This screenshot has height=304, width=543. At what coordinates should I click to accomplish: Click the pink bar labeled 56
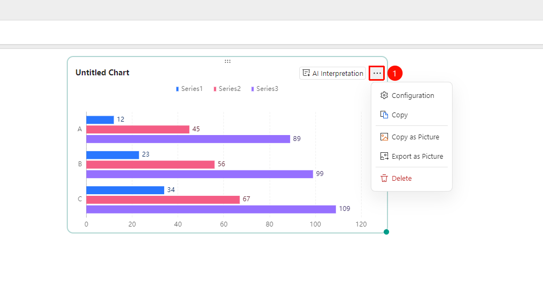(150, 165)
